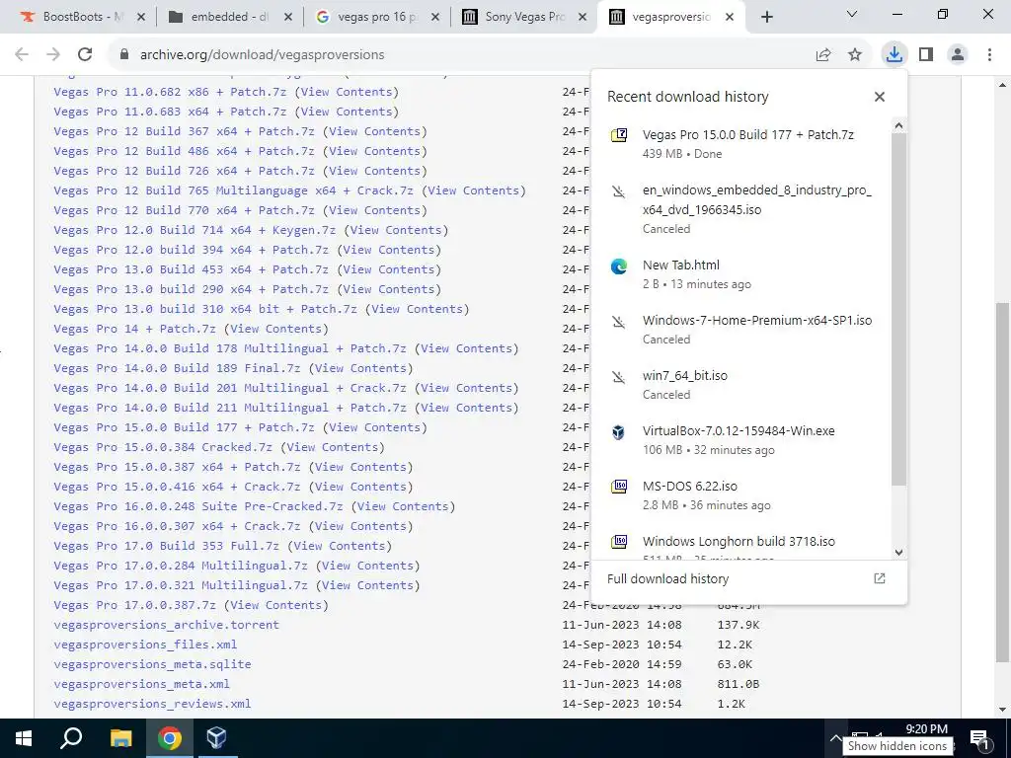The image size is (1011, 758).
Task: Download Vegas Pro 15.0.0.384 Cracked.7z
Action: point(163,447)
